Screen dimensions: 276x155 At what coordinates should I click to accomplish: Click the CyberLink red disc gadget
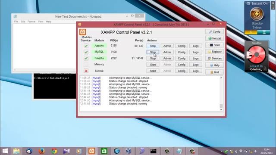[x=257, y=55]
